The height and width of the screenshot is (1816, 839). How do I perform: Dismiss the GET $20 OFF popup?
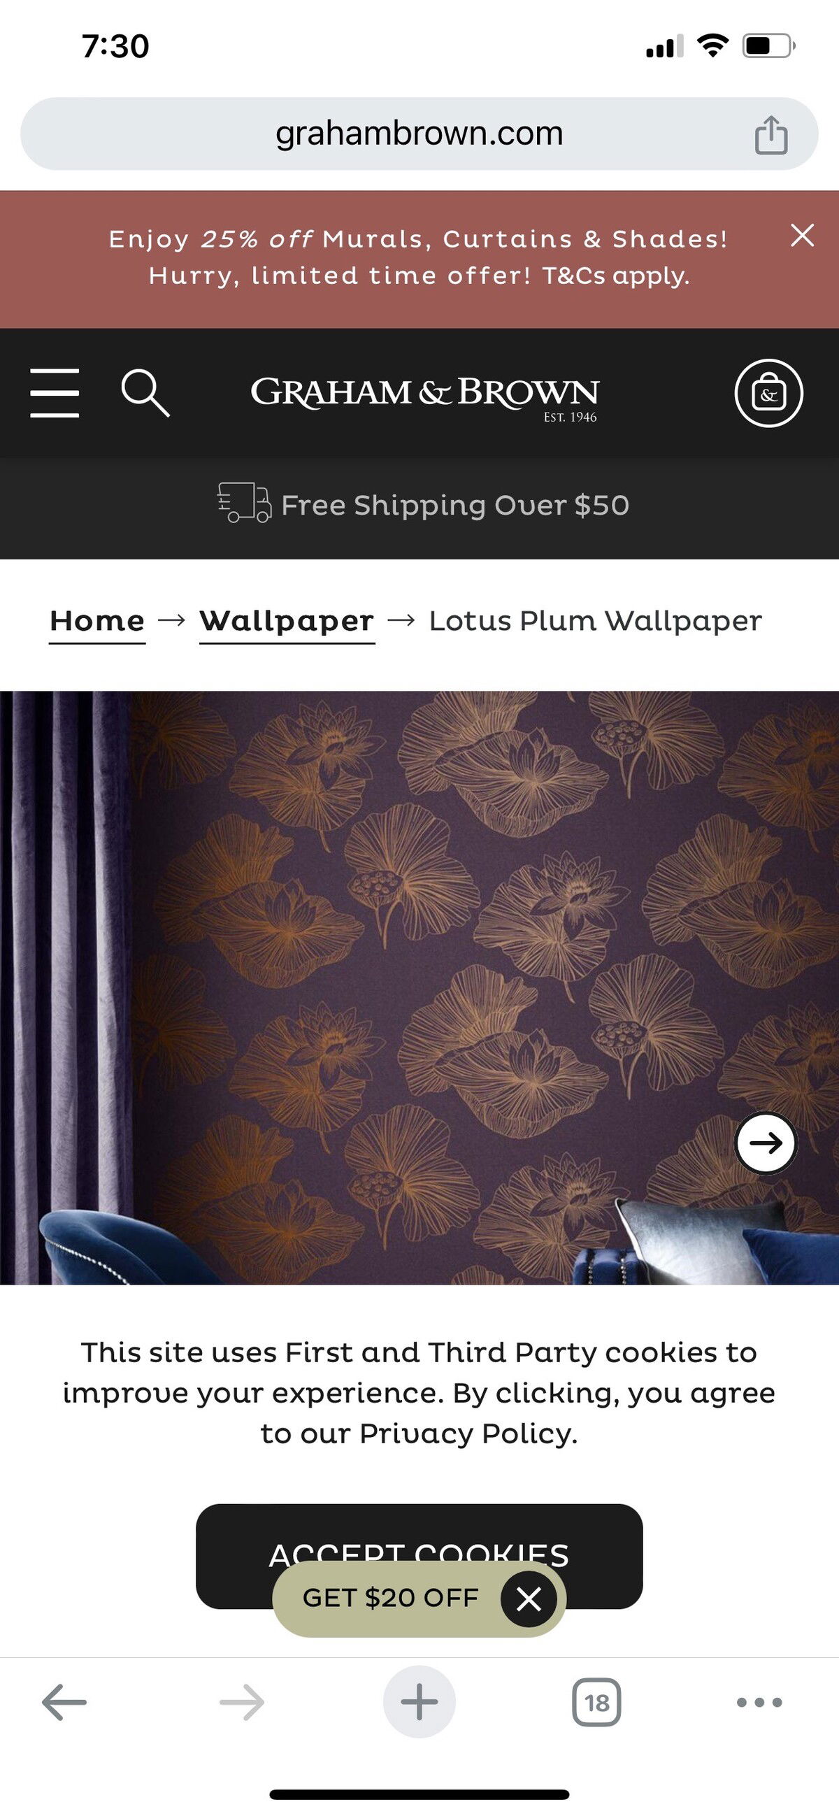(529, 1599)
